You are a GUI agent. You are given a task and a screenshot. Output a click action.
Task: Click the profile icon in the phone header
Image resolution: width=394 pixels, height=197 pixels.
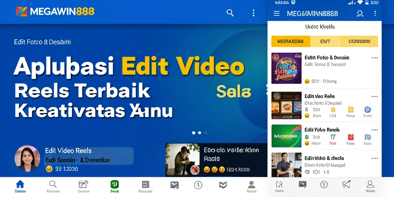pyautogui.click(x=360, y=13)
